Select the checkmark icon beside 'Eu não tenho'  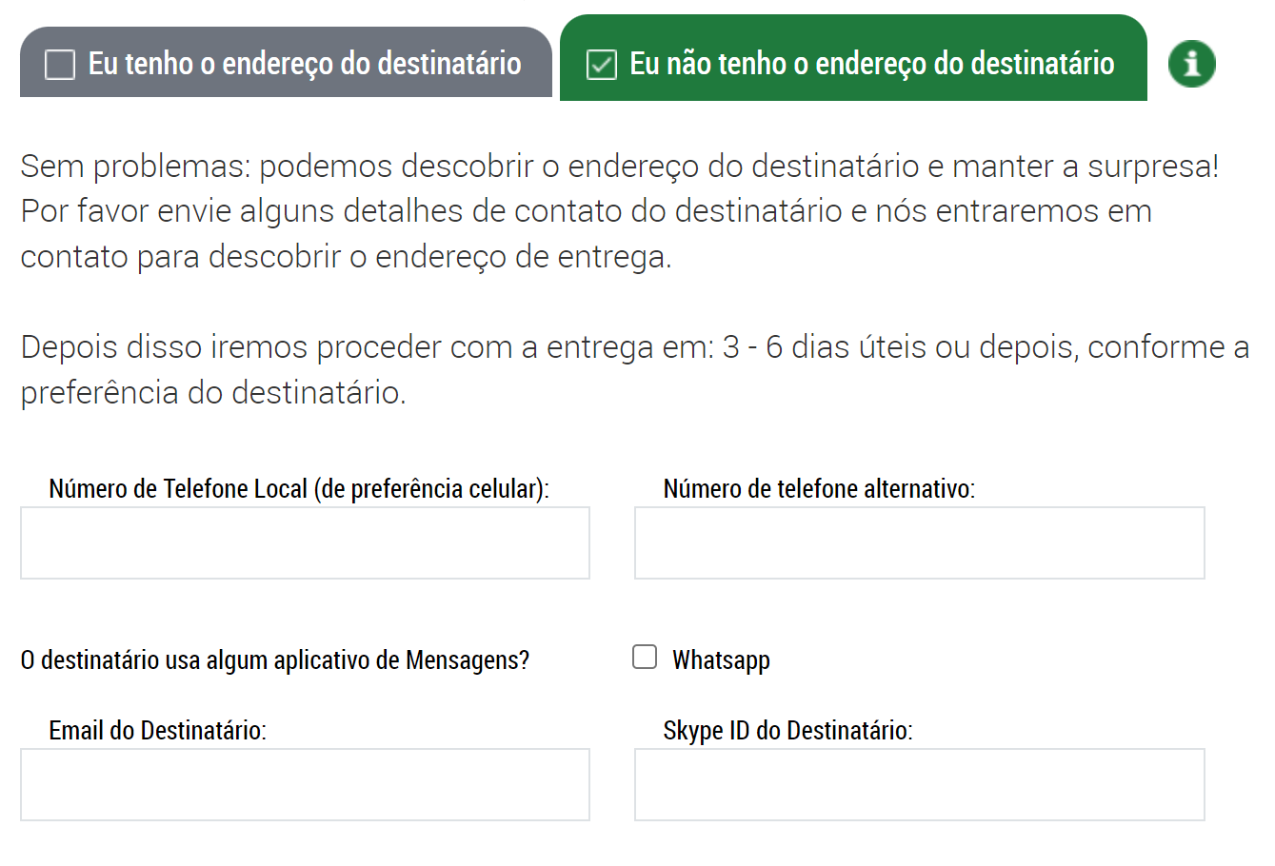tap(601, 63)
